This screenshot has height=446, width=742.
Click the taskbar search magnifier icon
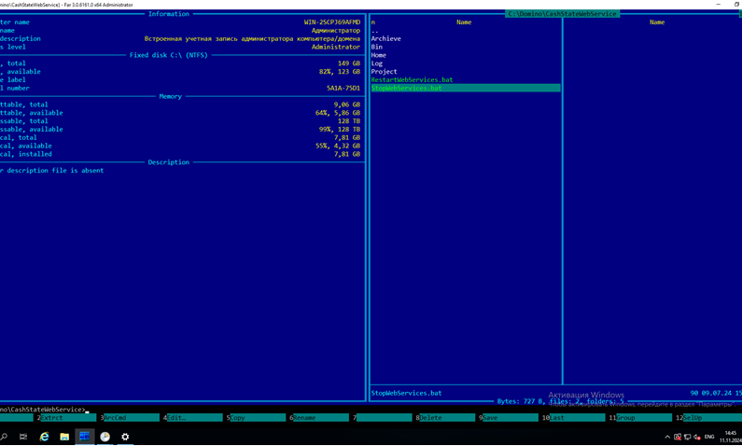(x=5, y=437)
